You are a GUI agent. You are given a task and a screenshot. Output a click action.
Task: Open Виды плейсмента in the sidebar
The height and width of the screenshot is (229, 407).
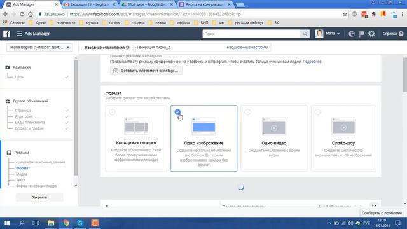pyautogui.click(x=30, y=123)
